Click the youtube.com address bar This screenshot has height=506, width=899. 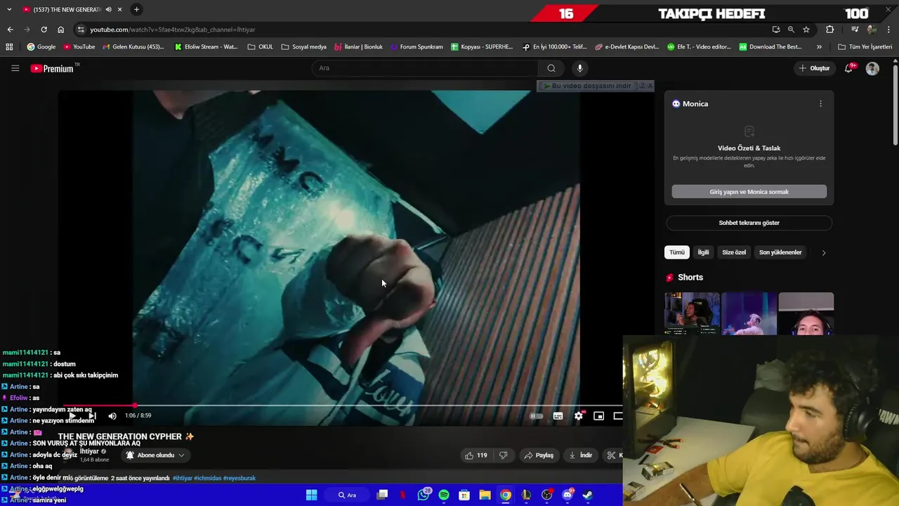point(421,30)
